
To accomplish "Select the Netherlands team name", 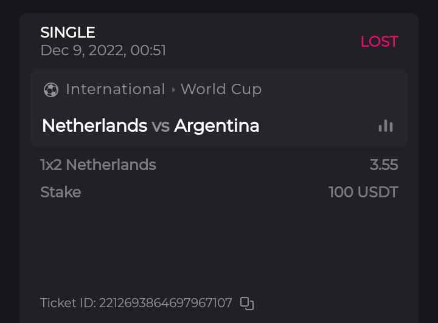I will 94,126.
